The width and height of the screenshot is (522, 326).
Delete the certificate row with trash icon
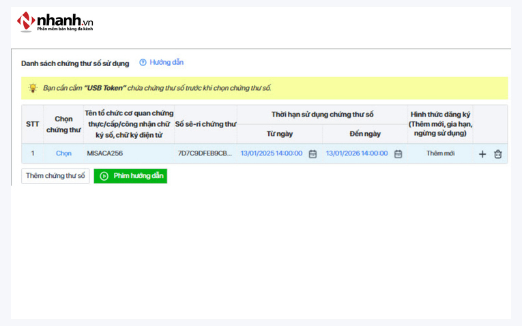point(497,154)
